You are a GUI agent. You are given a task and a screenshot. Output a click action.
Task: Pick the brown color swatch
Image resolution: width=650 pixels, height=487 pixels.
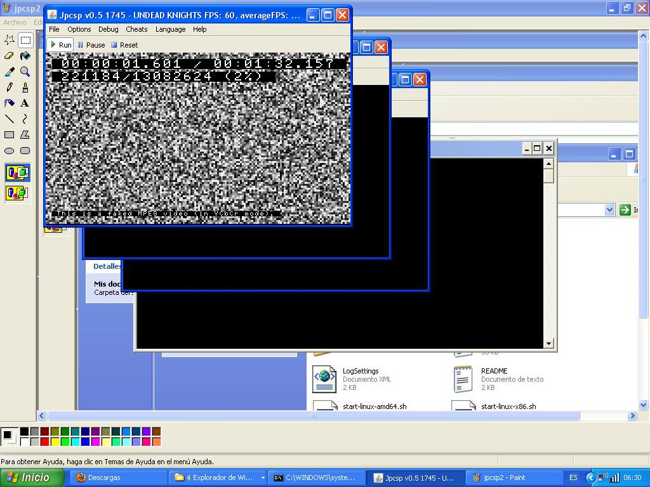tap(156, 432)
